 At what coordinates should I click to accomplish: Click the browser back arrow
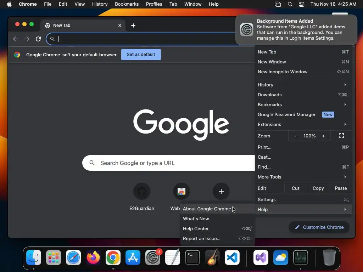(x=16, y=39)
